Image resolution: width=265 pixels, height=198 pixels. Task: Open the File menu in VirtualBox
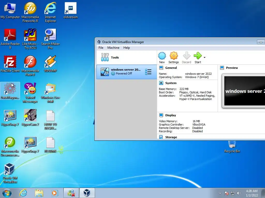[x=101, y=48]
